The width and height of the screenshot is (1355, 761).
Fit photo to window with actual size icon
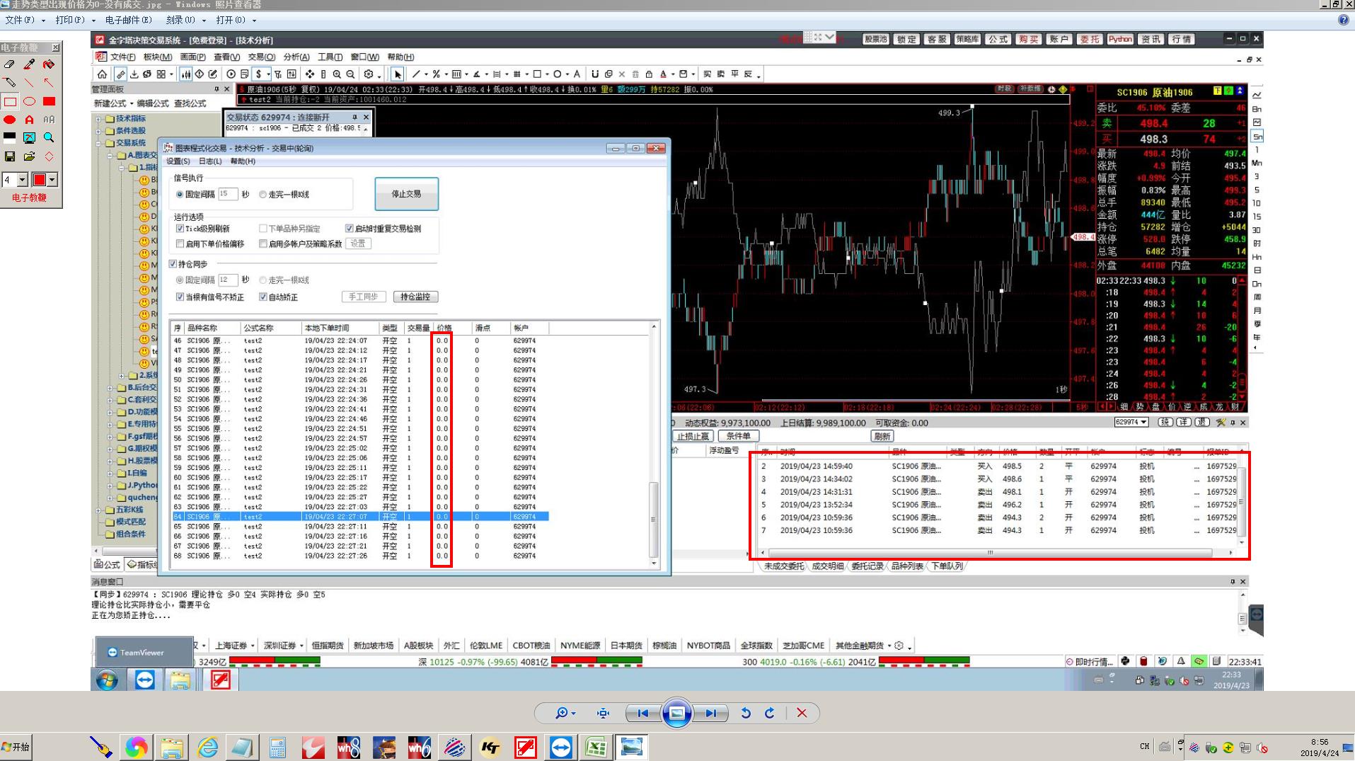coord(603,713)
